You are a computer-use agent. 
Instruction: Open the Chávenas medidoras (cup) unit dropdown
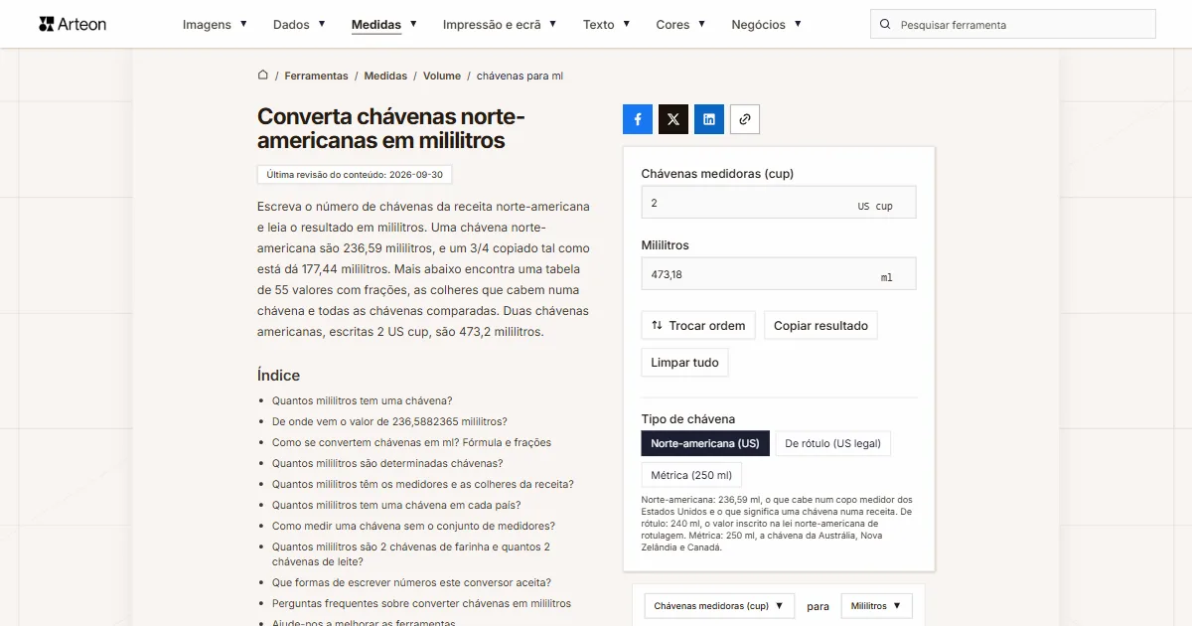719,606
